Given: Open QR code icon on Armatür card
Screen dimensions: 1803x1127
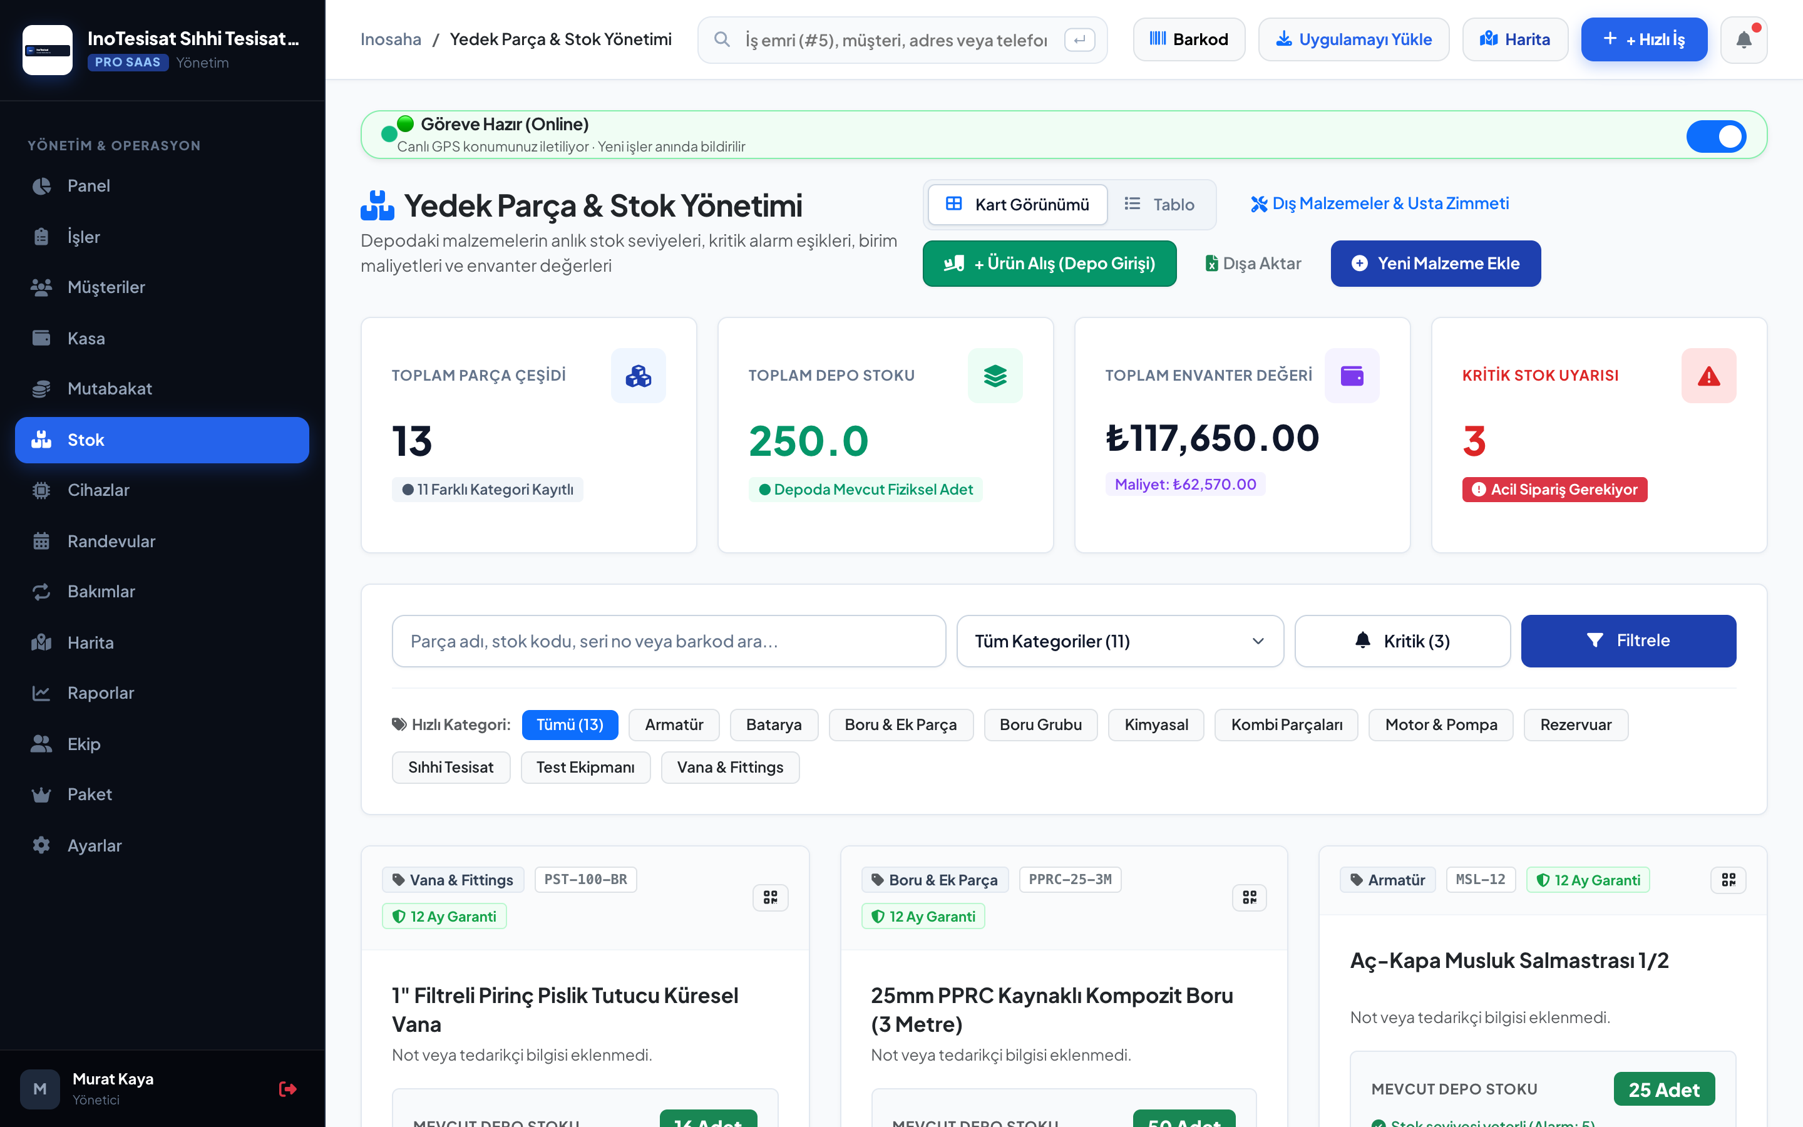Looking at the screenshot, I should tap(1729, 880).
